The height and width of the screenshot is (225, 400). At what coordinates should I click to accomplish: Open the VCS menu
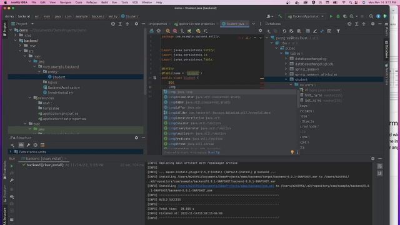135,2
